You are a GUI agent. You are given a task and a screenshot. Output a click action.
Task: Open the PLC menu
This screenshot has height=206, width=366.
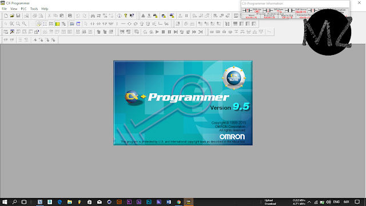[23, 9]
